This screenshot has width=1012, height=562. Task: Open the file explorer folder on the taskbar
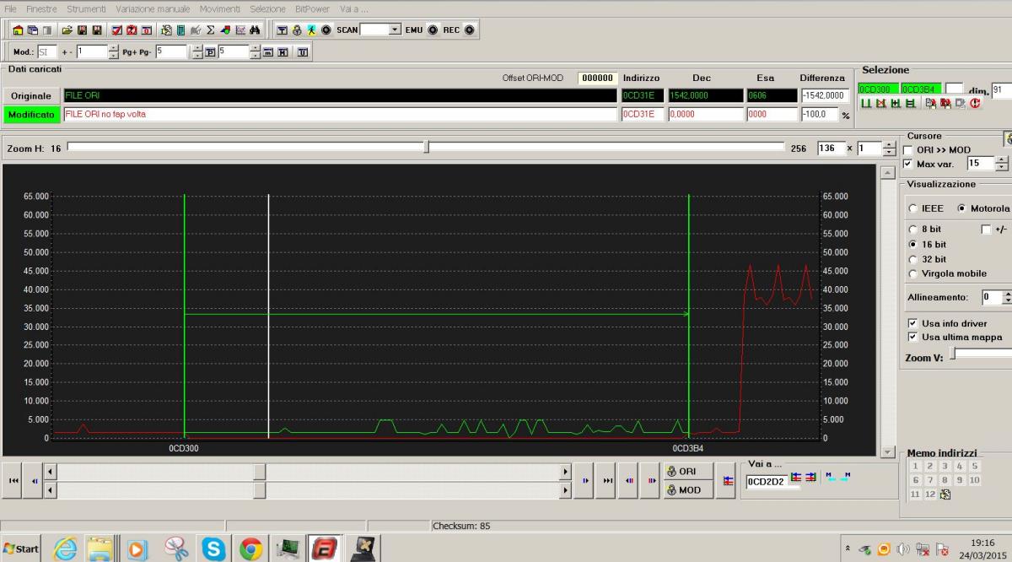click(x=100, y=548)
